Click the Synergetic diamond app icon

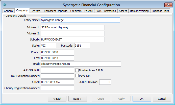click(5, 5)
